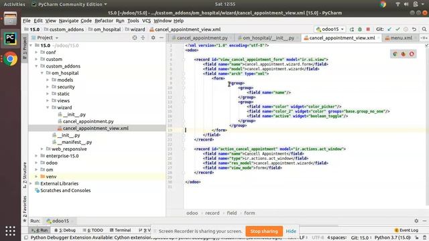429x241 pixels.
Task: Open the odoo15 run configuration dropdown
Action: pyautogui.click(x=330, y=29)
